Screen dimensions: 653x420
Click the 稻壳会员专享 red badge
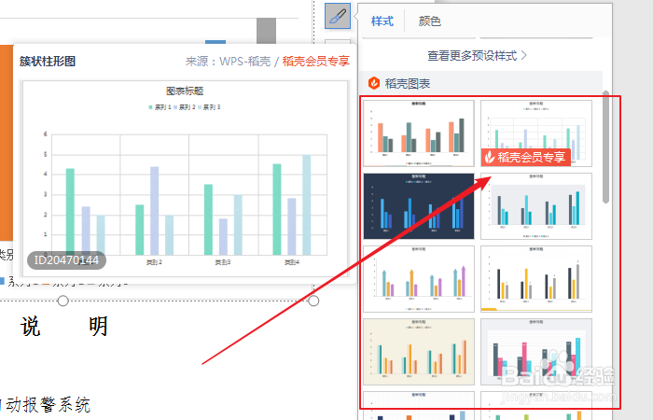pyautogui.click(x=525, y=157)
